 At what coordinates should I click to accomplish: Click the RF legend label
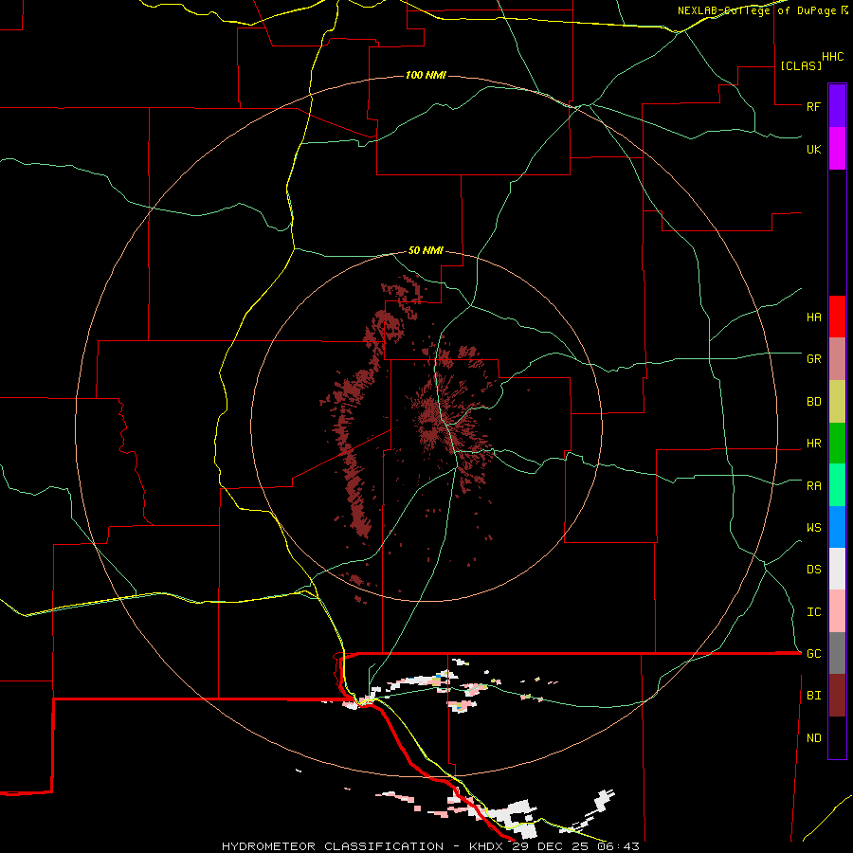click(x=813, y=106)
